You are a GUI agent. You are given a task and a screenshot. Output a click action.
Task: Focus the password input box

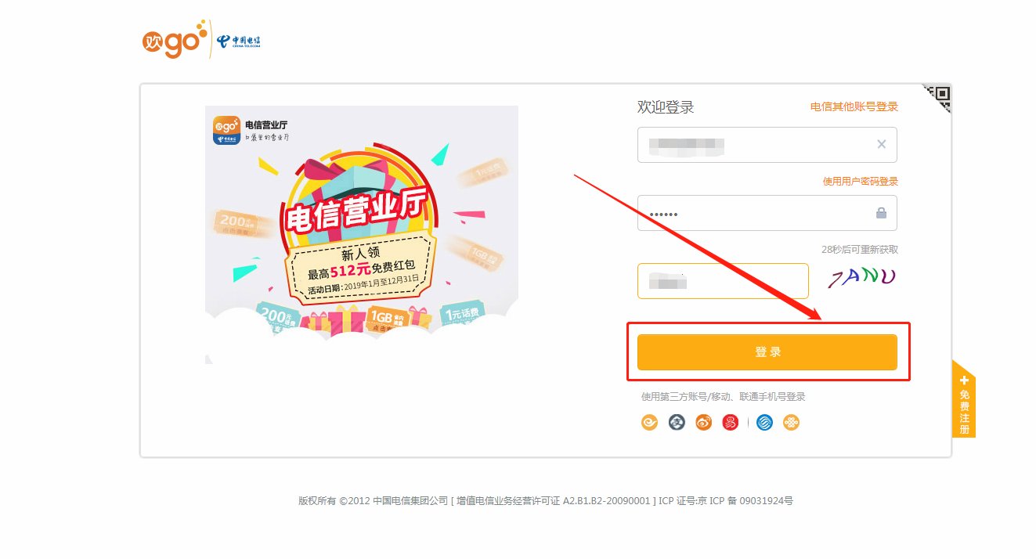pos(752,212)
